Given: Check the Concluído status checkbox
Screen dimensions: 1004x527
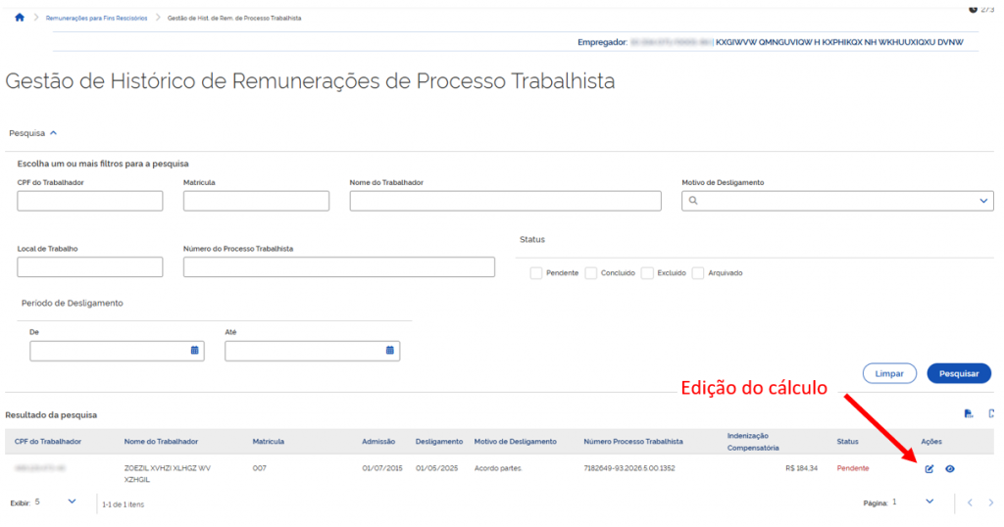Looking at the screenshot, I should [x=591, y=273].
